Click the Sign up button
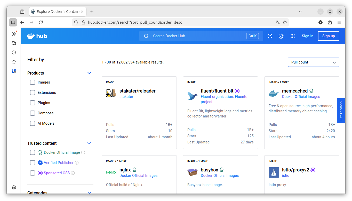Viewport: 352px width, 201px height. 328,36
